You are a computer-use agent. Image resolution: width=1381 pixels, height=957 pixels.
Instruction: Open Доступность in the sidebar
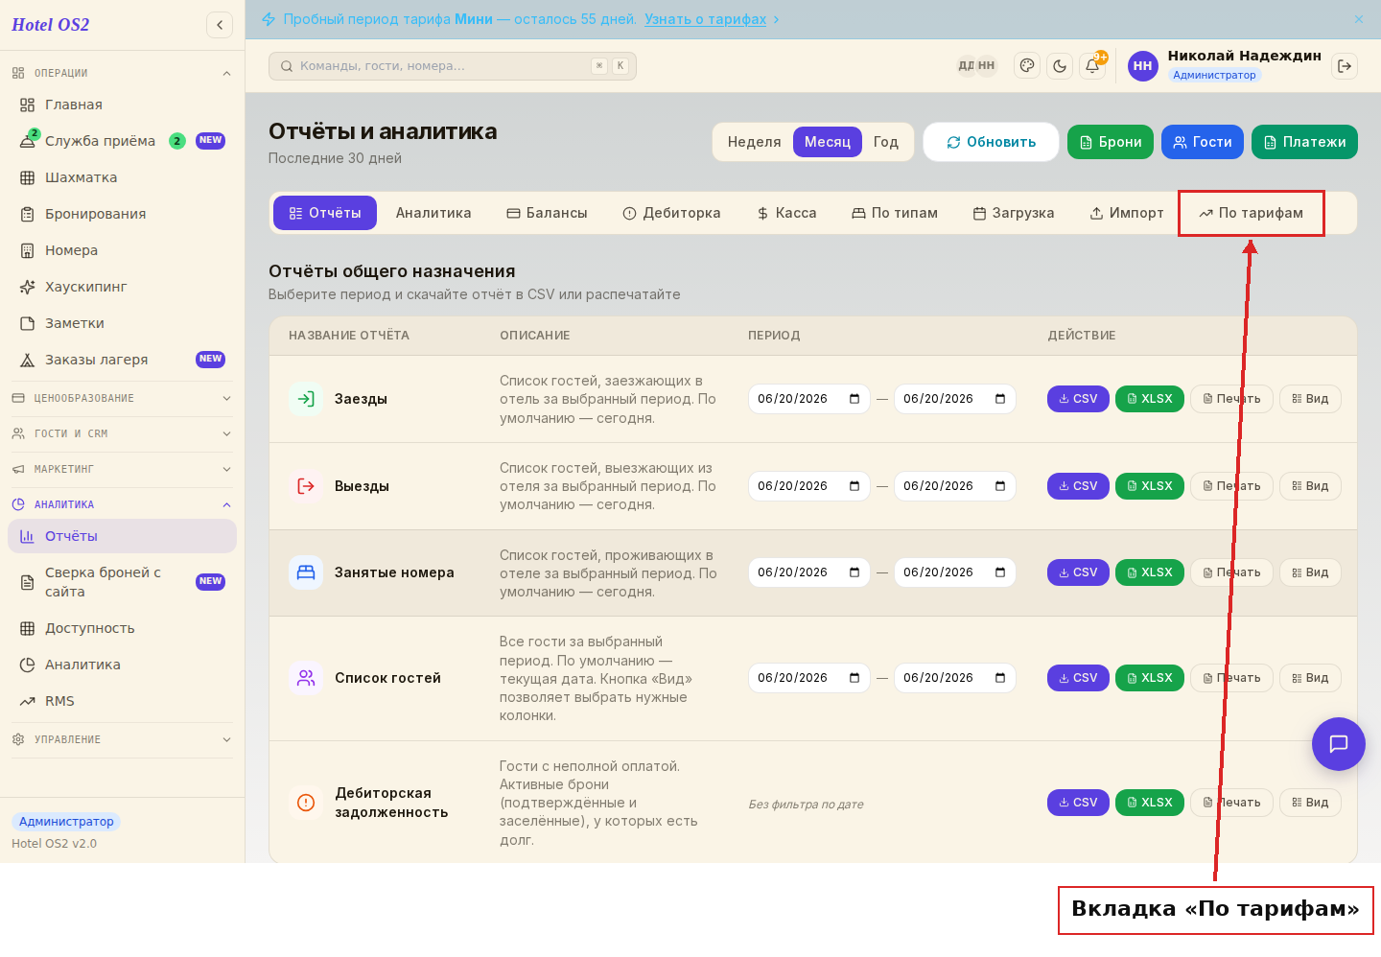coord(122,628)
